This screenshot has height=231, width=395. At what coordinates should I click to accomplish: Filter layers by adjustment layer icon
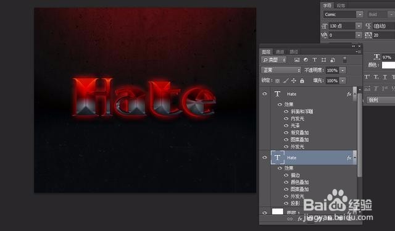[306, 60]
